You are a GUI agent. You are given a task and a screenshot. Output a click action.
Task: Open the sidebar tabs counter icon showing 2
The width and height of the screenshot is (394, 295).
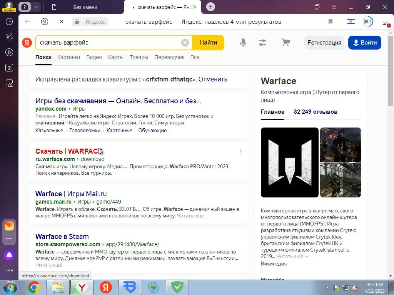pos(9,68)
